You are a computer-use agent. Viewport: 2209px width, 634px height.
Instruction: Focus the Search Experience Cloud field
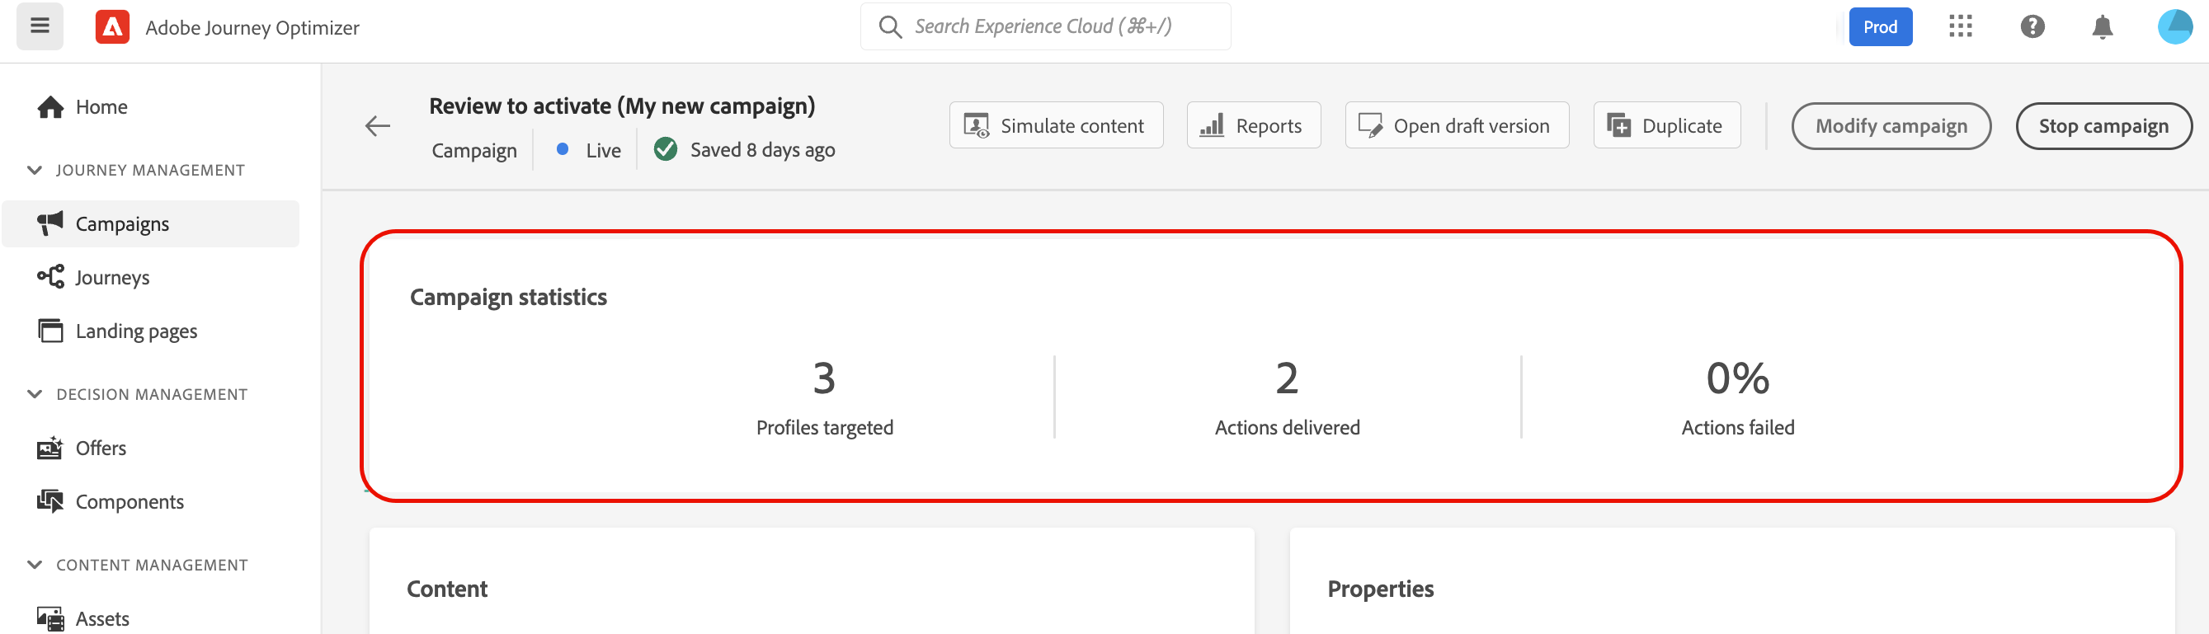coord(1043,26)
